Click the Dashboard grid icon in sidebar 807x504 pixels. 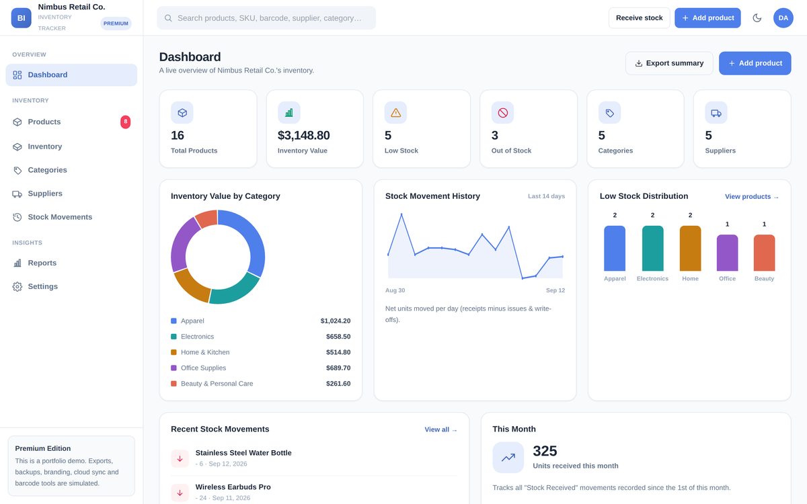[x=17, y=75]
